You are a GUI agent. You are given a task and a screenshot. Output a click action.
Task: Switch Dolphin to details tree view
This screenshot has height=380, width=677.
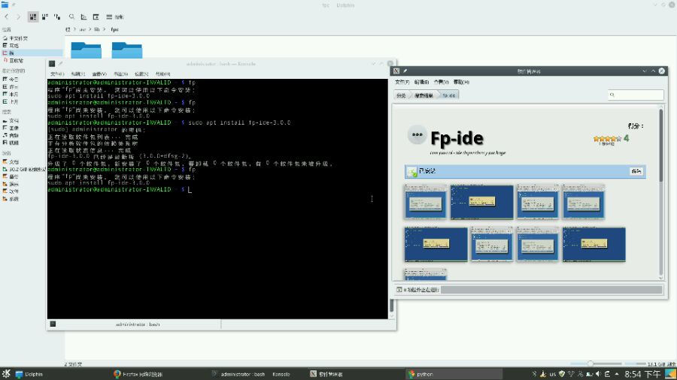(57, 17)
